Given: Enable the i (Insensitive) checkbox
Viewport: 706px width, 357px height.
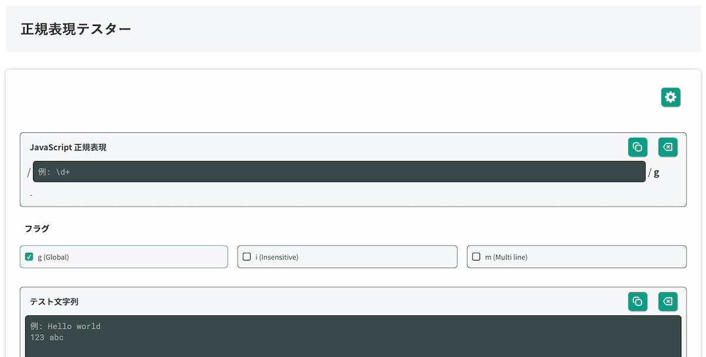Looking at the screenshot, I should coord(247,256).
